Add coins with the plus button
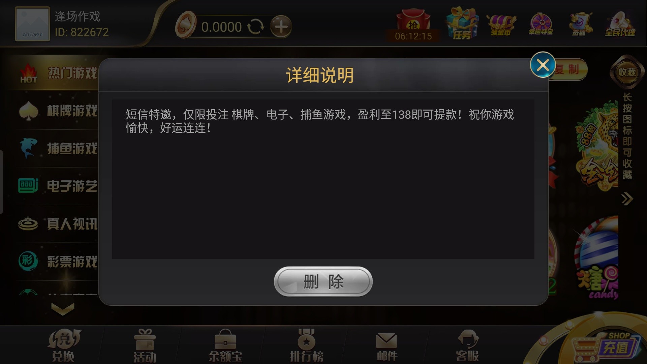 point(281,27)
